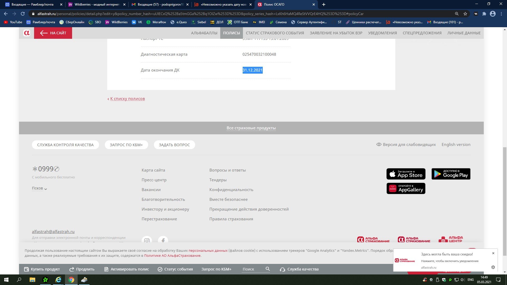Open notification popup settings gear

(x=493, y=267)
